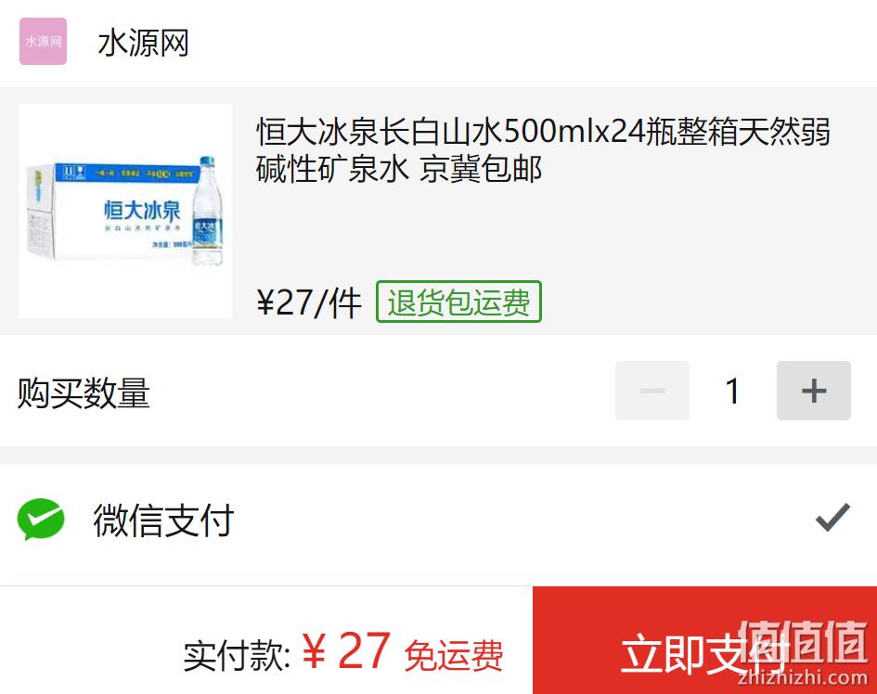Open the 水源网 store name link
Viewport: 877px width, 694px height.
pyautogui.click(x=144, y=43)
